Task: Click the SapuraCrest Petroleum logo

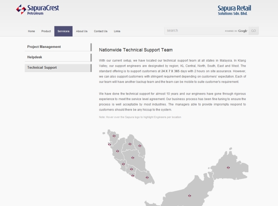Action: 38,9
